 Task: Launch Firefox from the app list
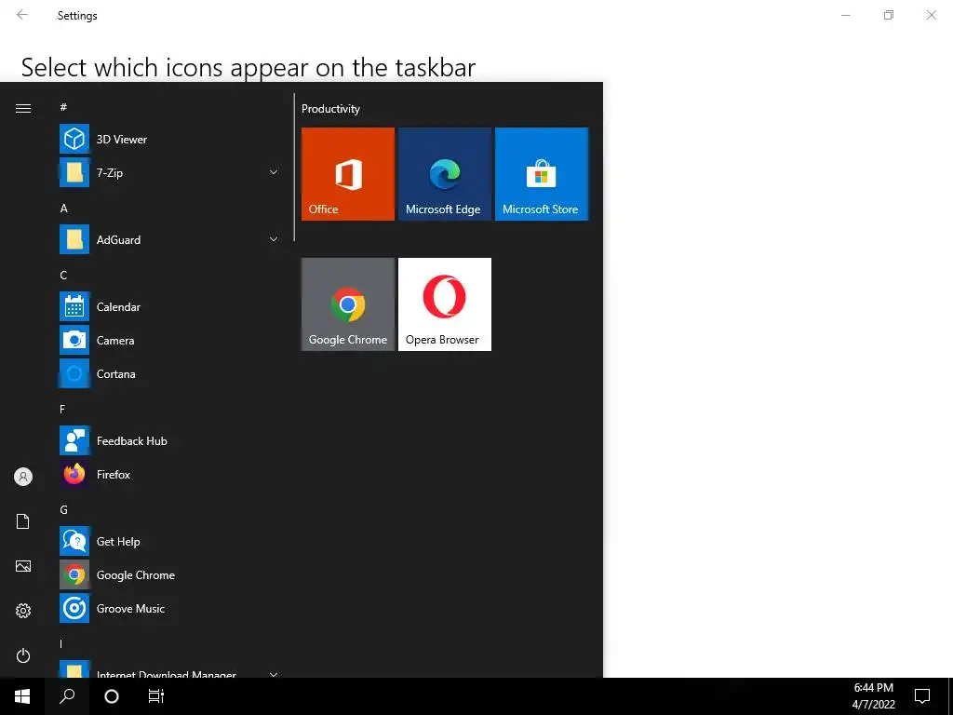pyautogui.click(x=74, y=474)
